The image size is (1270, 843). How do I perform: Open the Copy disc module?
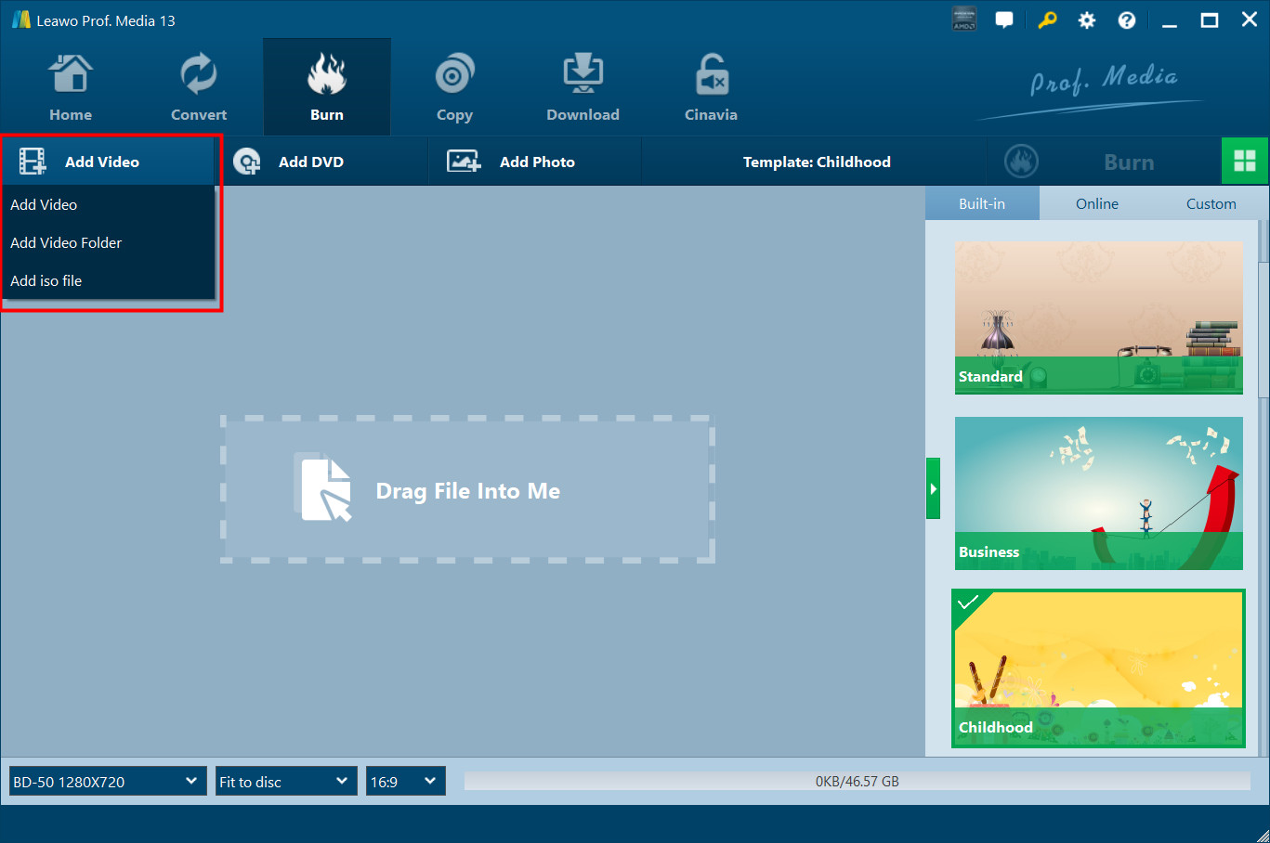454,88
